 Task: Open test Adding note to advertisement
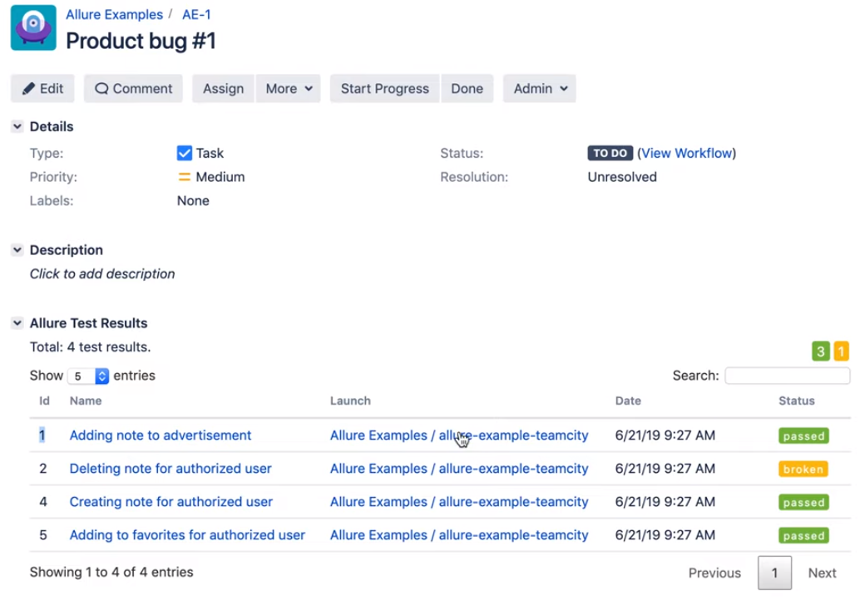161,435
